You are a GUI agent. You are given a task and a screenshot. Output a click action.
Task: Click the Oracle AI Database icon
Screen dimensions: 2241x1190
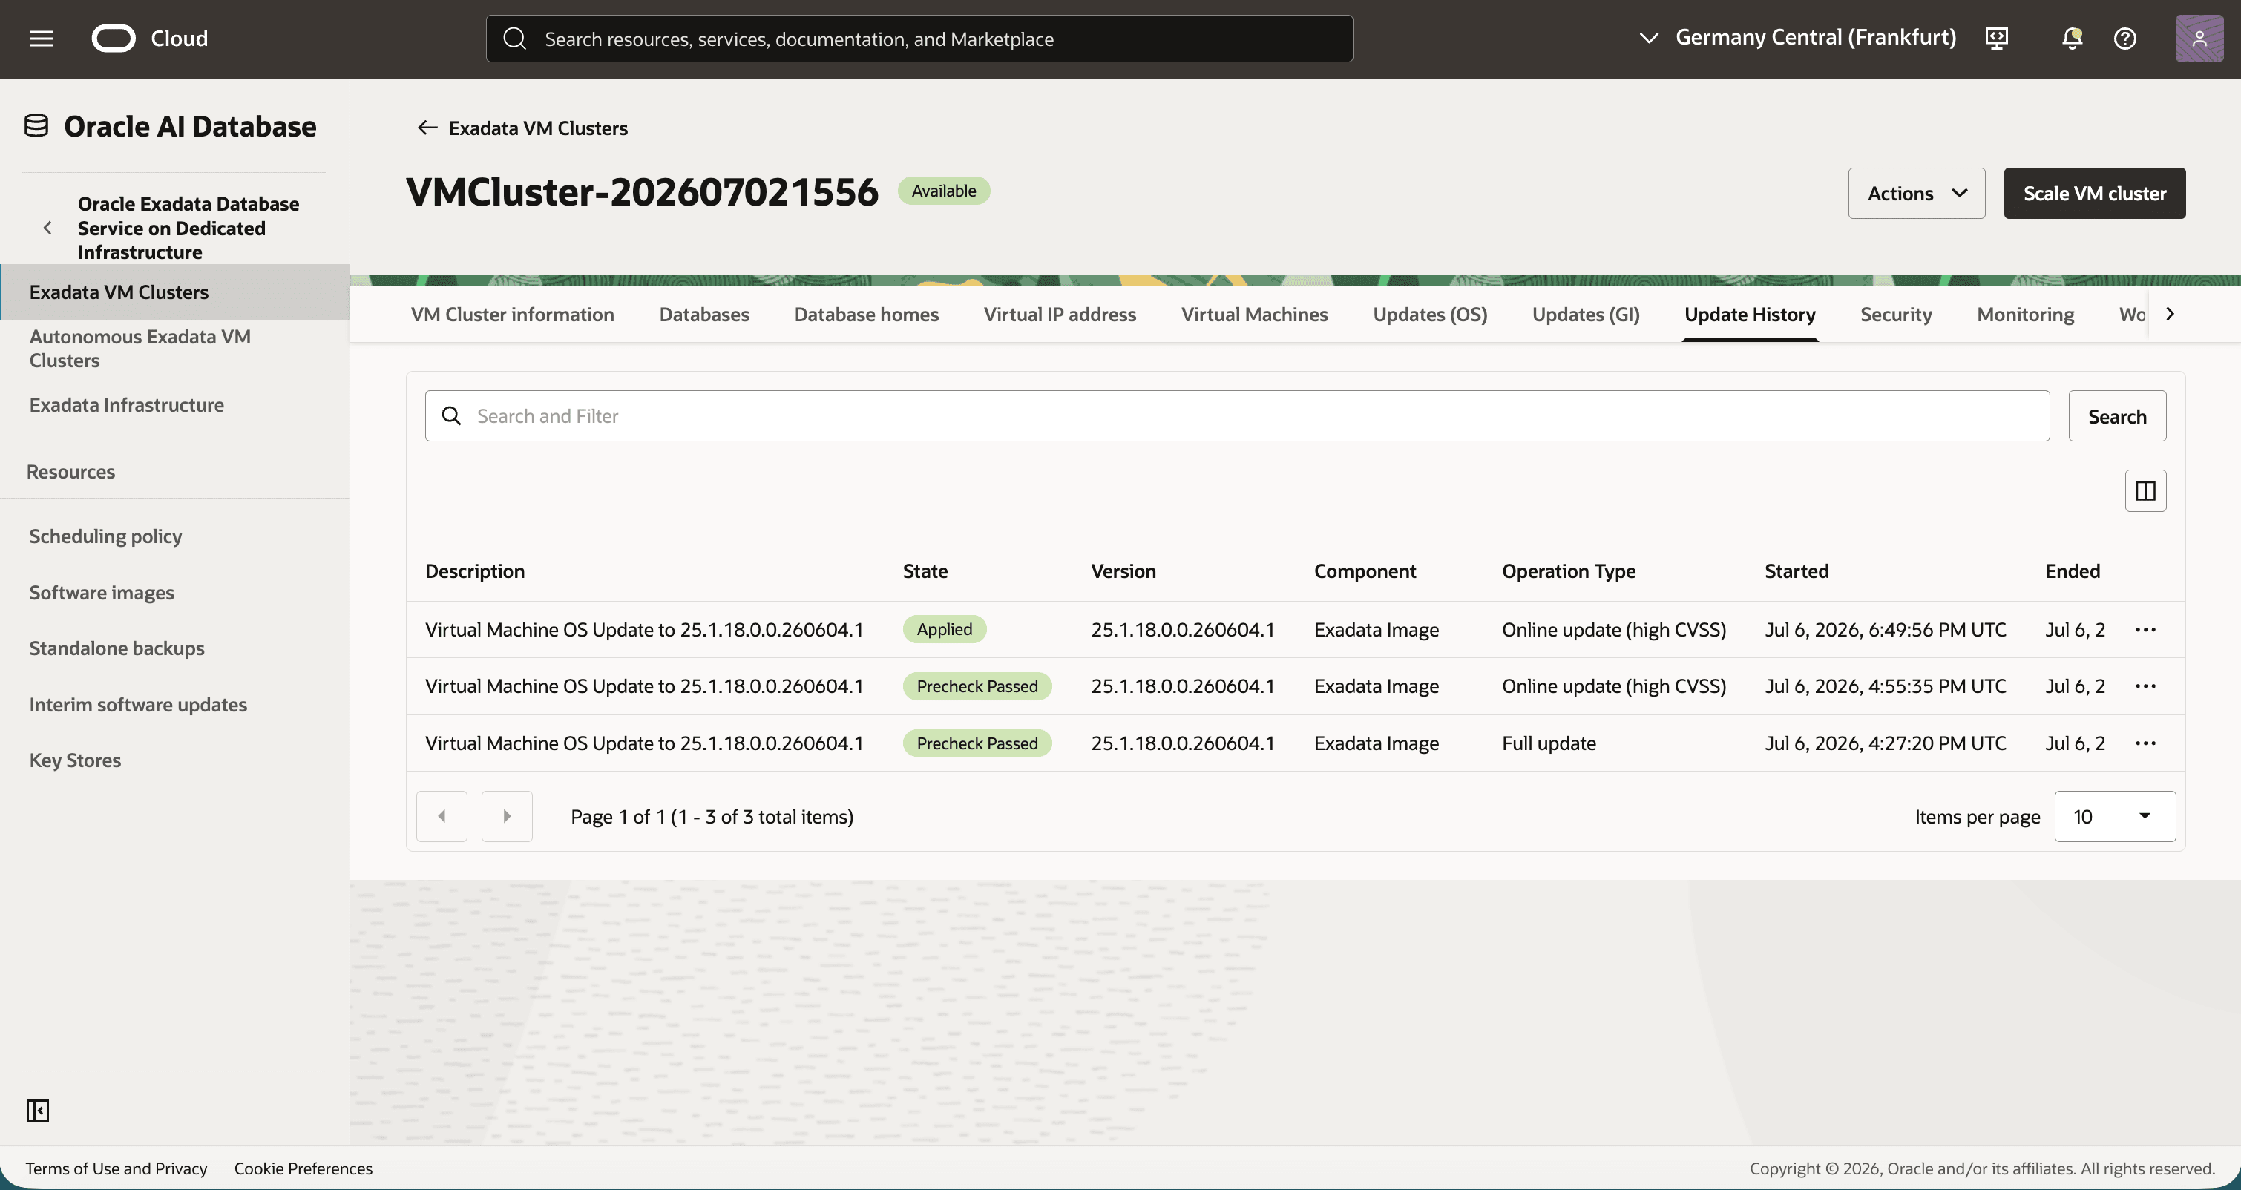(36, 126)
